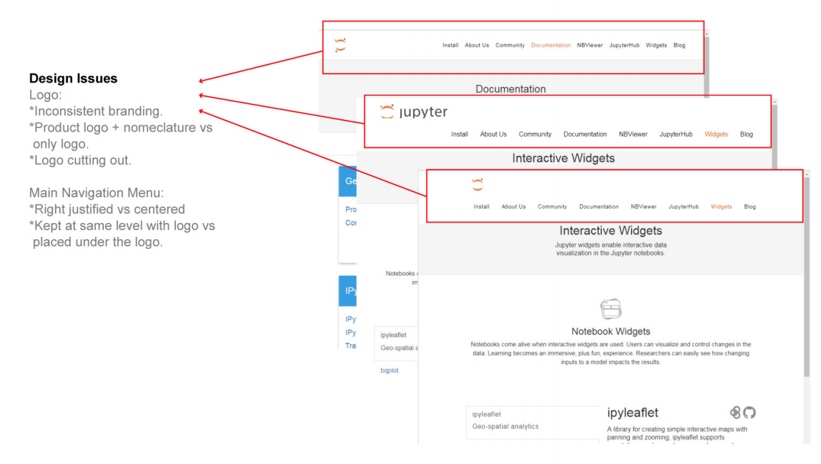
Task: Click the 'Inconsistent branding' bullet text
Action: point(96,111)
